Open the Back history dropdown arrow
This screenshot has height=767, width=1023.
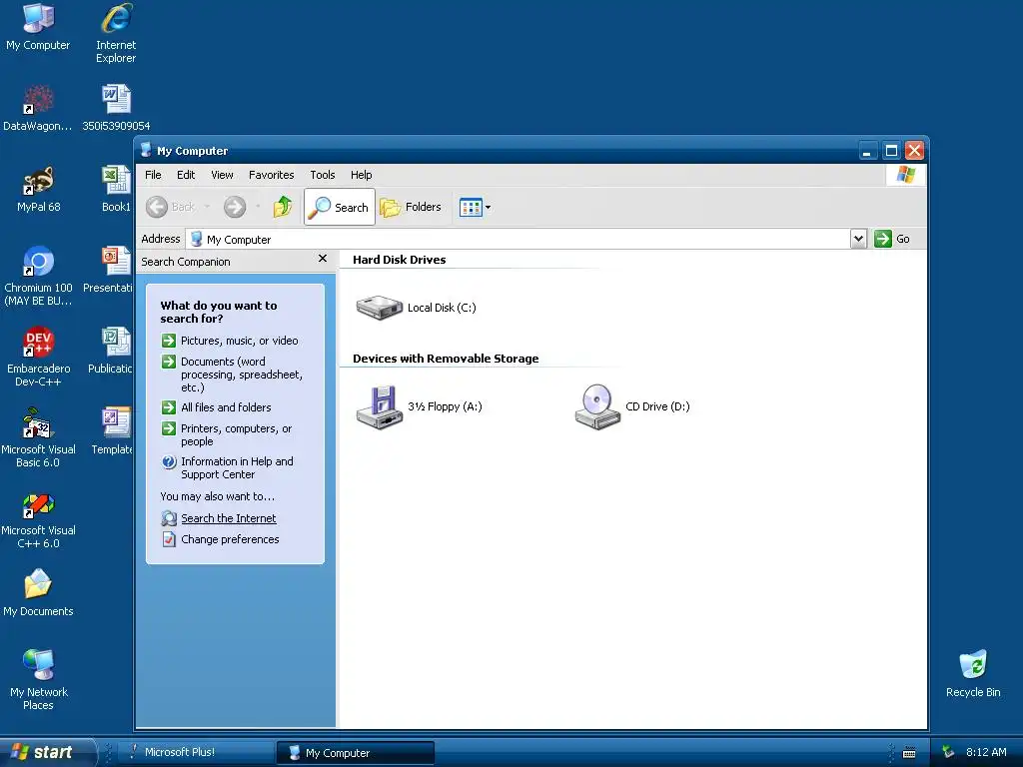tap(208, 207)
